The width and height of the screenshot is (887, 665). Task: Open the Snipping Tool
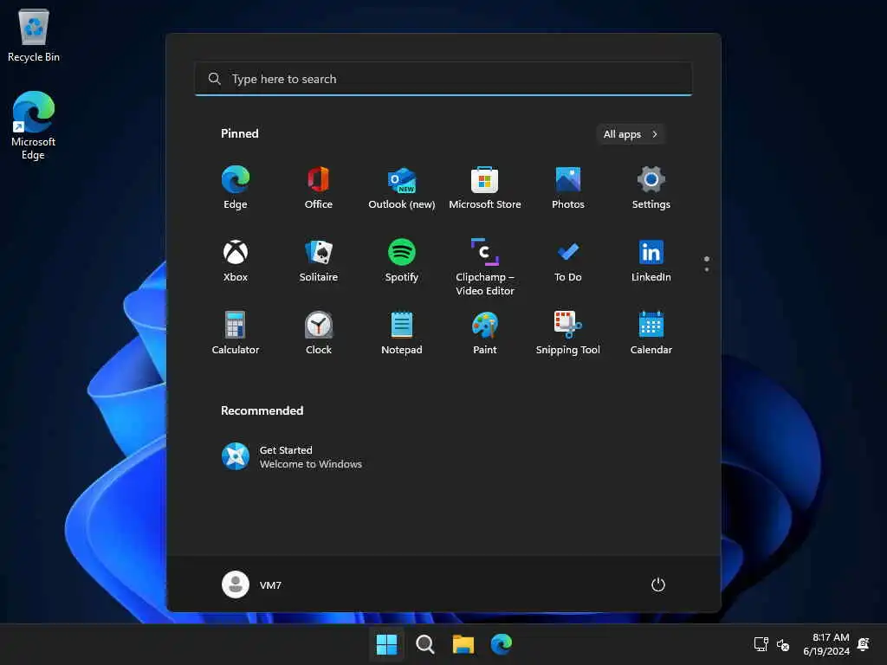tap(568, 333)
